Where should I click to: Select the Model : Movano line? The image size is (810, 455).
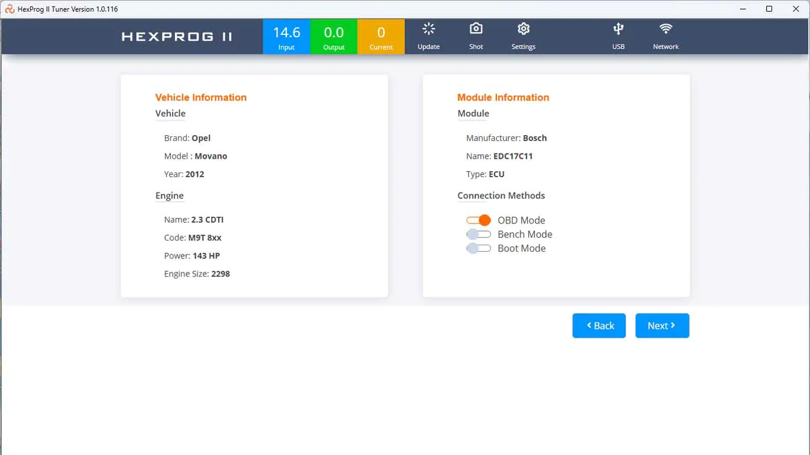point(196,156)
